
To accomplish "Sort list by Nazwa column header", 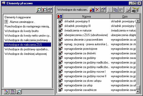I will [87, 17].
